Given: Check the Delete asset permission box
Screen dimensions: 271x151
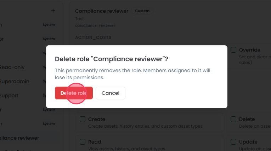Looking at the screenshot, I should [233, 119].
